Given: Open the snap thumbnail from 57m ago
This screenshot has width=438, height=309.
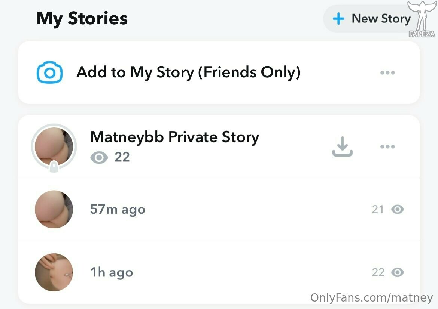Looking at the screenshot, I should [x=54, y=209].
